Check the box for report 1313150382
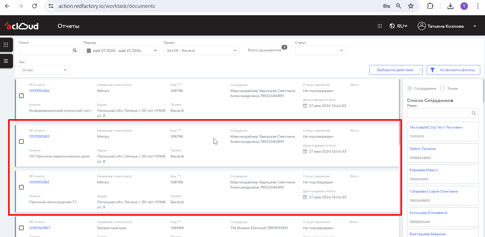The image size is (485, 237). click(21, 187)
